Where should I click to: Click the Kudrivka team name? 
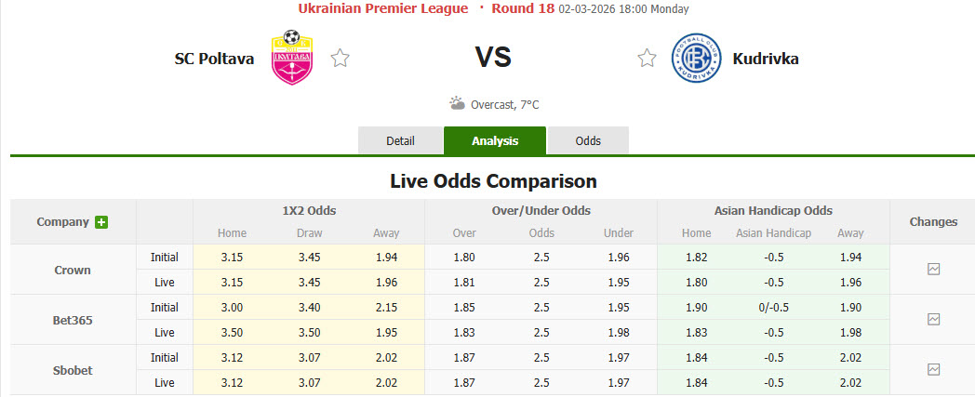coord(766,59)
